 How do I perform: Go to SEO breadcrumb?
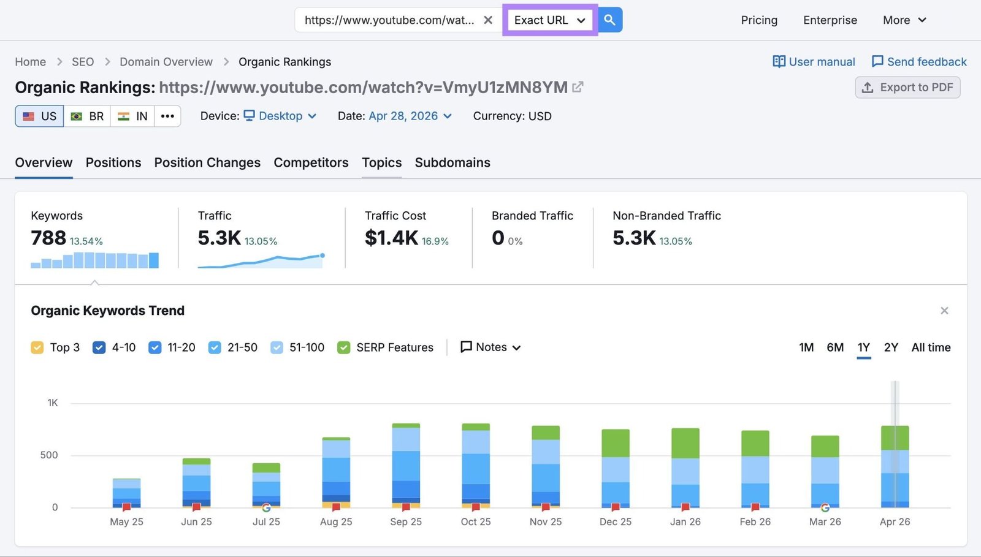(x=83, y=62)
